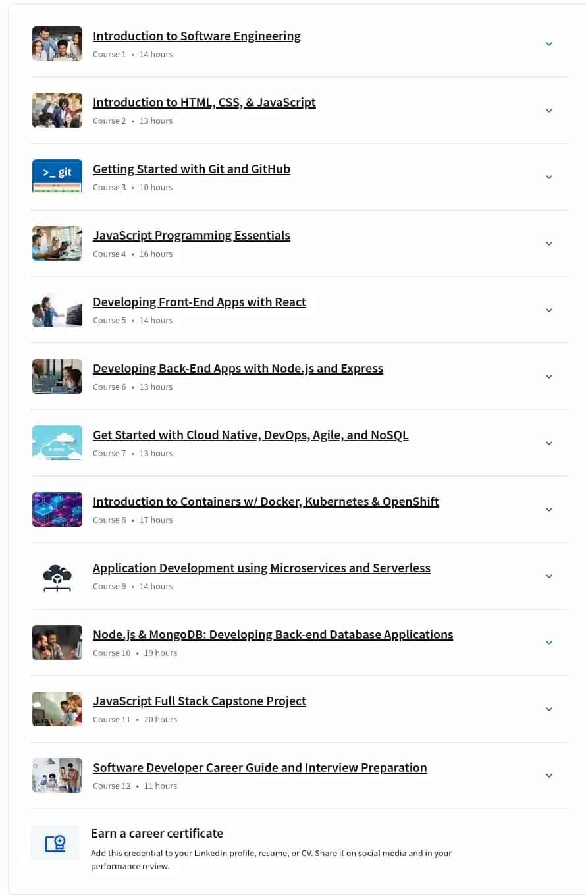The image size is (586, 895).
Task: Open Developing Back-End Apps with Node.js and Express
Action: 238,368
